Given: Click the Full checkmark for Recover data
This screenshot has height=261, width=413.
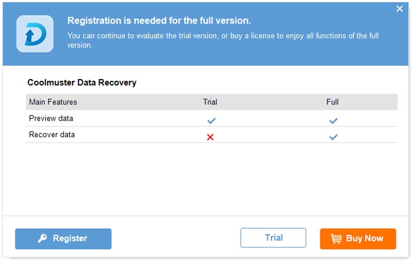Looking at the screenshot, I should pos(333,137).
